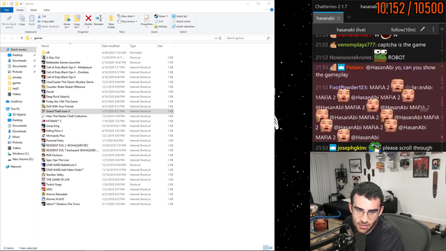Screen dimensions: 446x251
Task: Open the Copy to ribbon button
Action: (77, 22)
